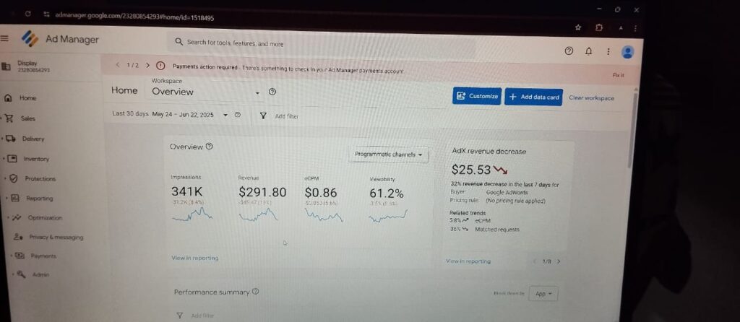Click the Customize button
The image size is (740, 322).
tap(477, 96)
